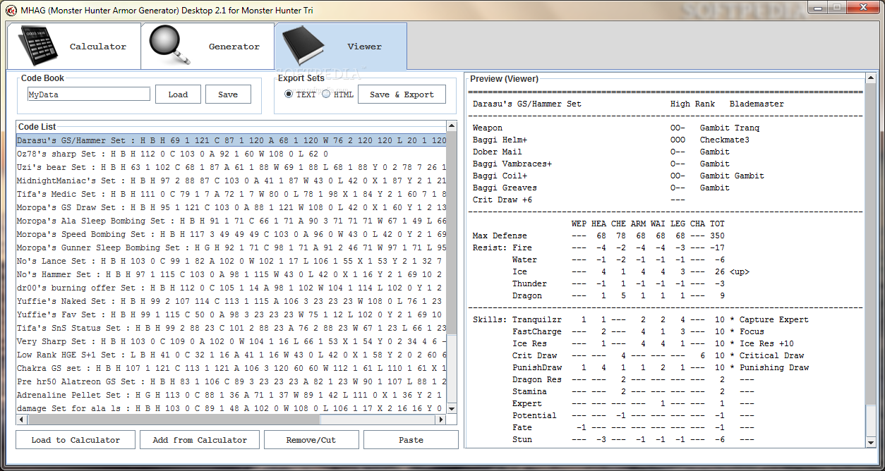Click "Baggi Vambraces+" in the preview
This screenshot has width=885, height=471.
coord(512,164)
